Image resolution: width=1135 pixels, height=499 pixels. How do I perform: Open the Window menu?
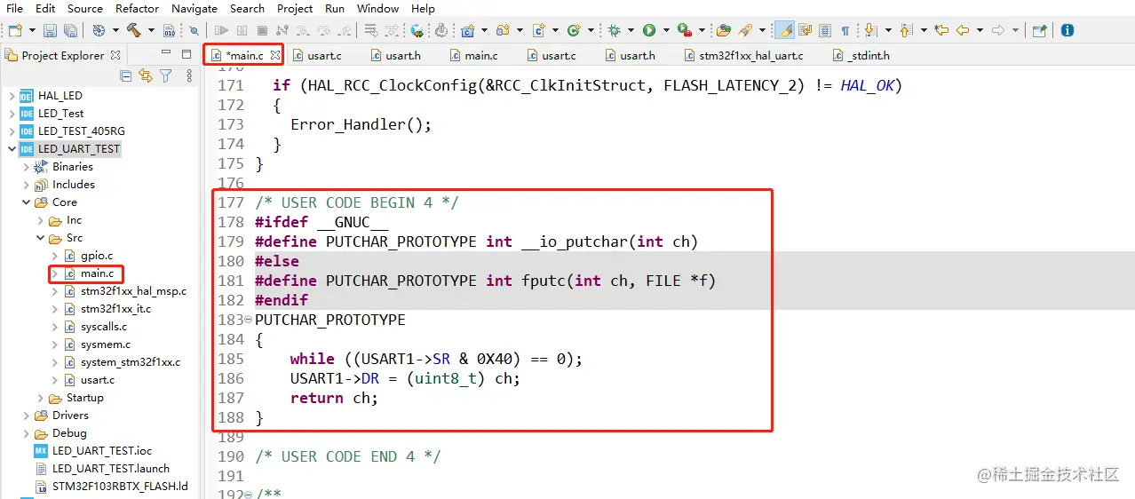click(377, 8)
